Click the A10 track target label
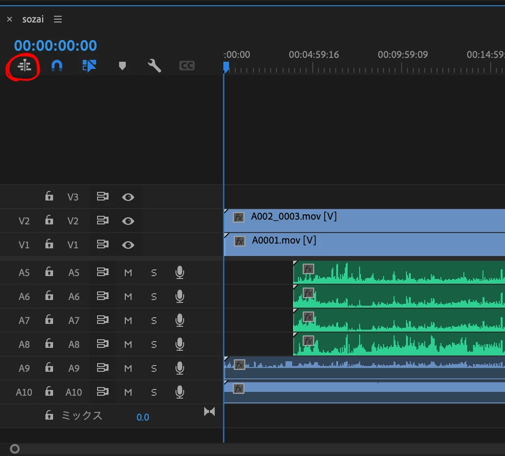Screen dimensions: 505x456 [74, 392]
